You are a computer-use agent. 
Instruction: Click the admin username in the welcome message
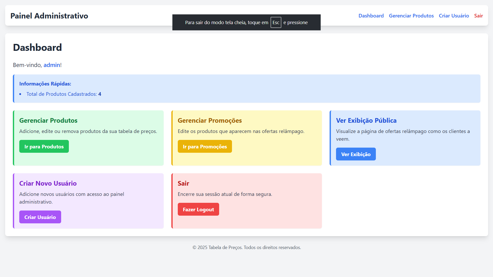(x=52, y=65)
